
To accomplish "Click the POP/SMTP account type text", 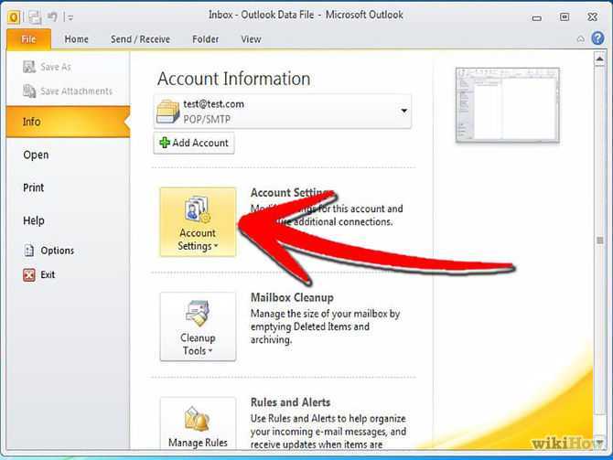I will click(x=207, y=119).
